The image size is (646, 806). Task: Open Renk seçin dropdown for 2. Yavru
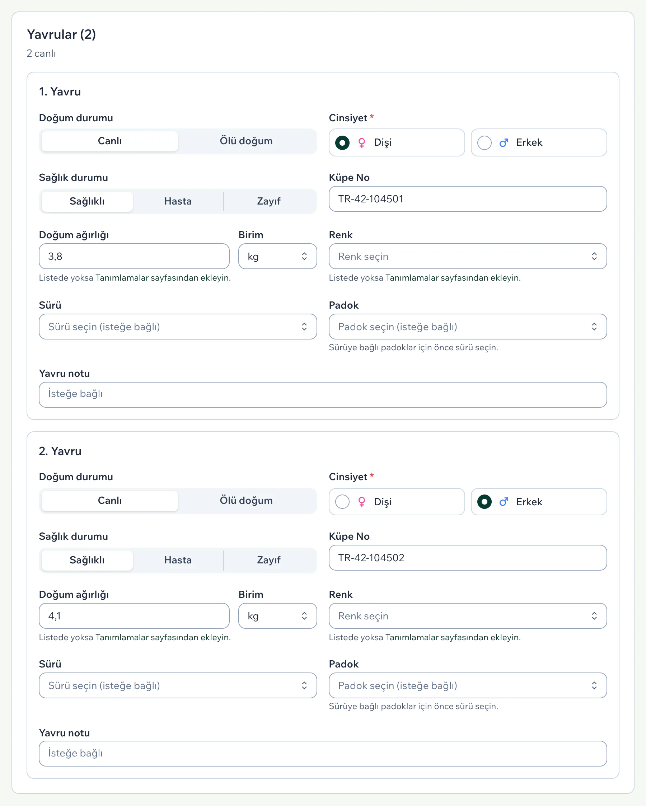coord(468,616)
